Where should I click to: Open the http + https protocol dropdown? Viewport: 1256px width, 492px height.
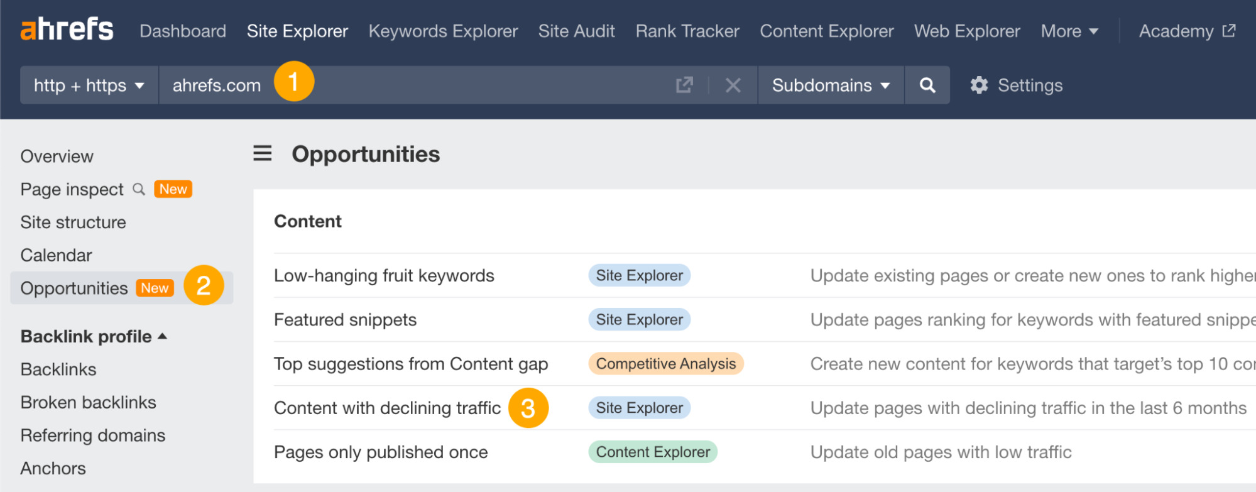click(89, 85)
